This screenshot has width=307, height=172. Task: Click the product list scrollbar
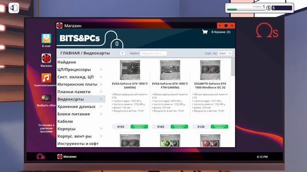[x=233, y=67]
